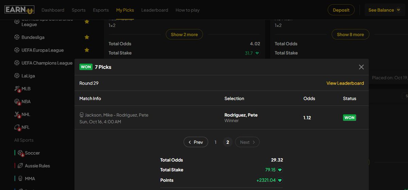The width and height of the screenshot is (408, 190).
Task: Open the View Leaderboard link
Action: 345,83
